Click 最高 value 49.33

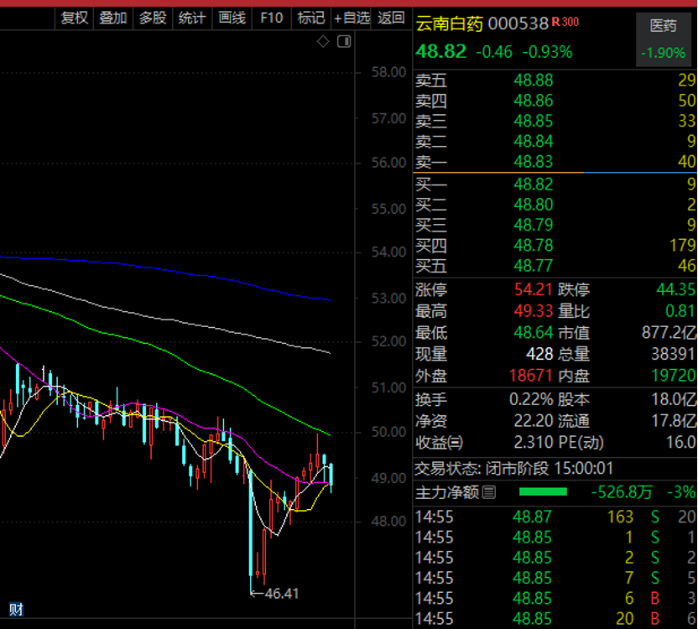(x=534, y=310)
